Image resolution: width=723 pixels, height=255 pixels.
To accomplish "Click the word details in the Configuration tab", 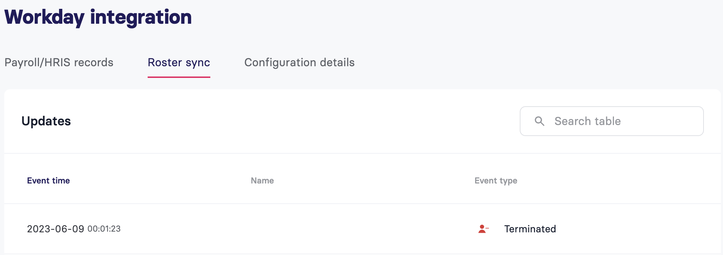I will [x=337, y=62].
